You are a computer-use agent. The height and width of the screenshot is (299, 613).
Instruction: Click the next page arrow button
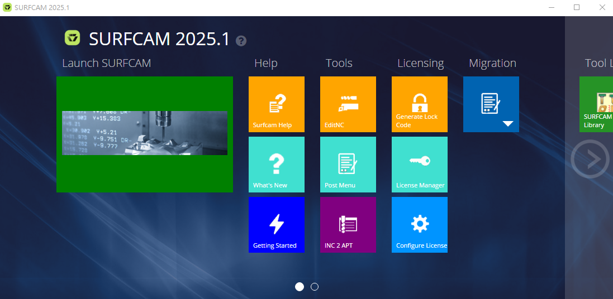click(591, 159)
